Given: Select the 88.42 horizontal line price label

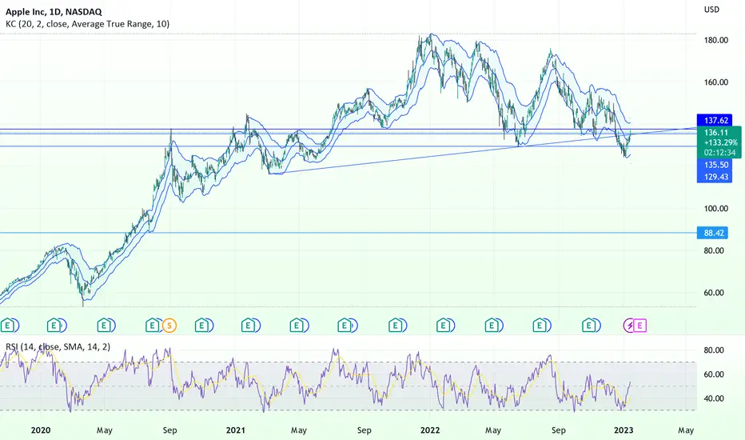Looking at the screenshot, I should (x=713, y=233).
